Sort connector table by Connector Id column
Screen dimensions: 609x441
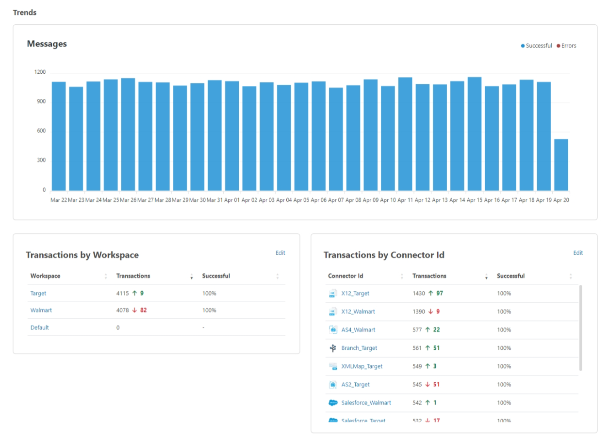(402, 276)
